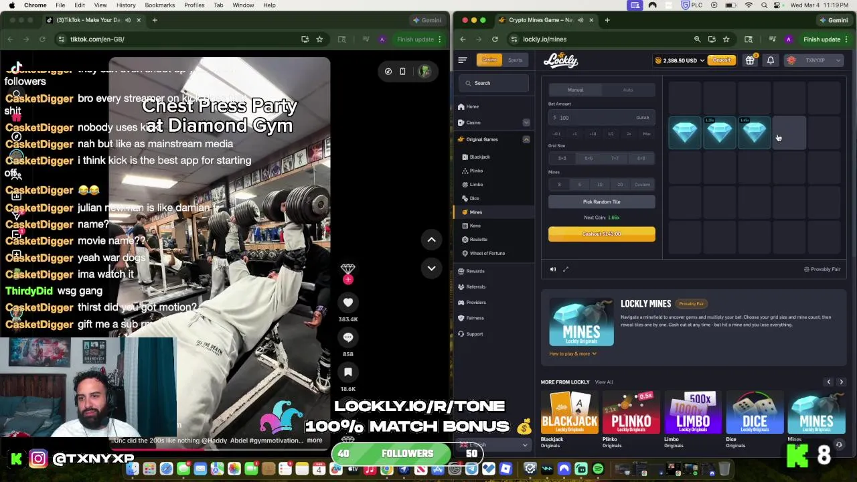Reveal the tile right of the third diamond
The width and height of the screenshot is (857, 482).
(x=789, y=132)
